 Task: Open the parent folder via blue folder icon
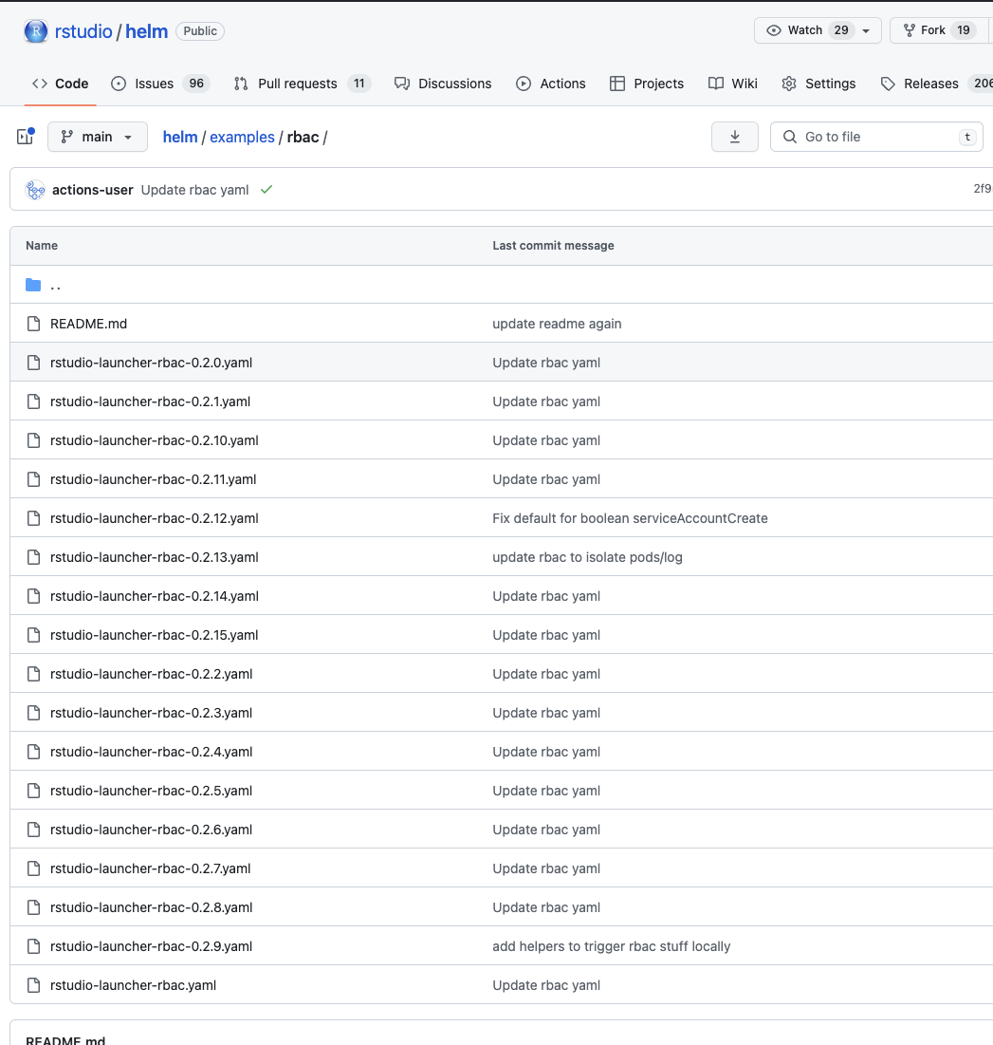click(x=33, y=284)
